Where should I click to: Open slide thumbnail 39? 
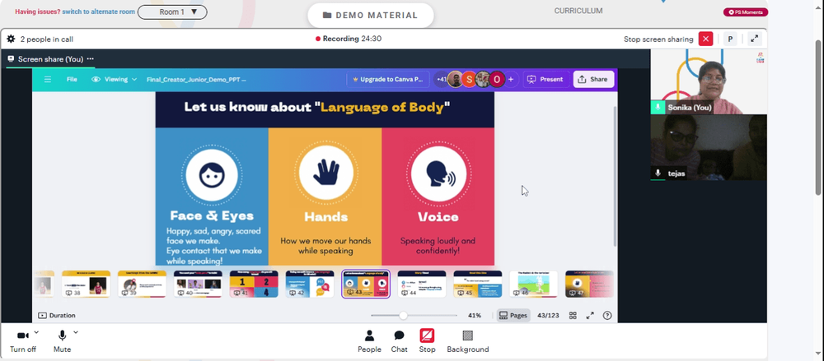click(142, 284)
